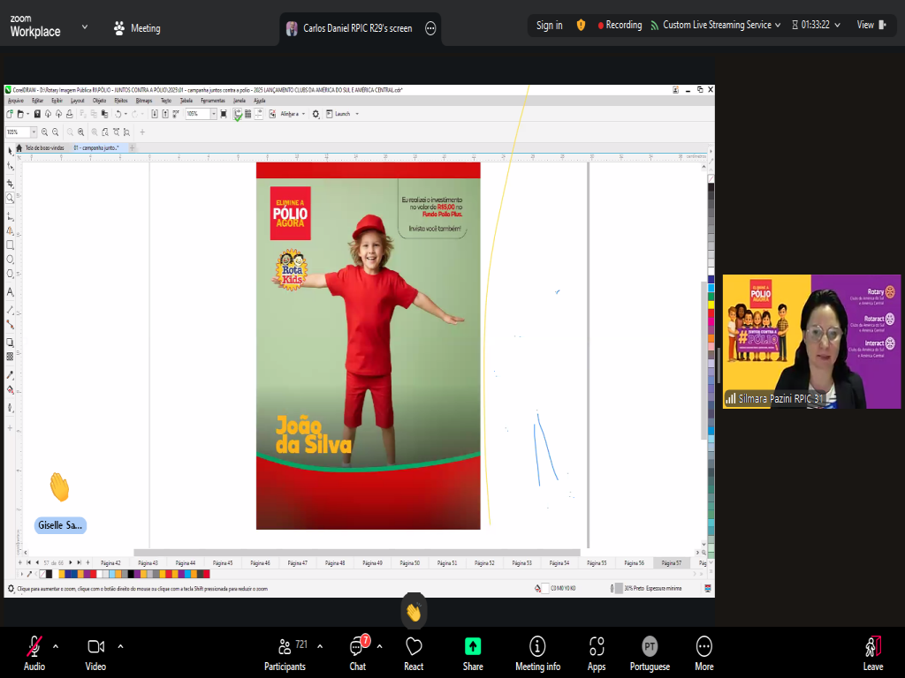
Task: Leave the meeting
Action: click(x=873, y=652)
